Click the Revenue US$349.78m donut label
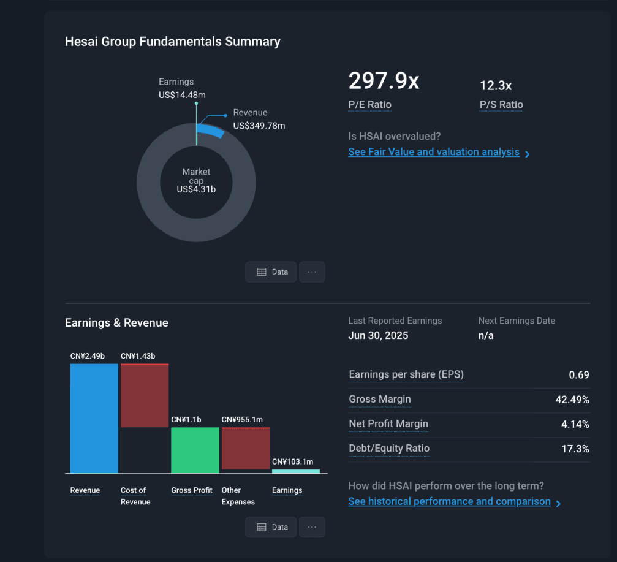This screenshot has width=617, height=562. coord(259,120)
